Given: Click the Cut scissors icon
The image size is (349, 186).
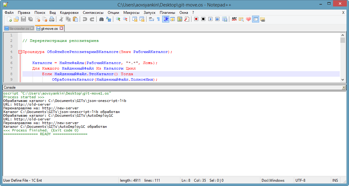Looking at the screenshot, I should [61, 19].
